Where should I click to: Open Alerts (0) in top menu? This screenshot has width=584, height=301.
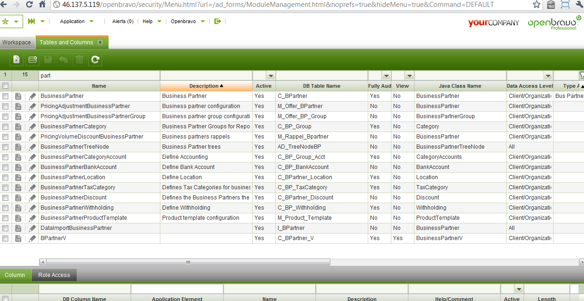coord(123,21)
